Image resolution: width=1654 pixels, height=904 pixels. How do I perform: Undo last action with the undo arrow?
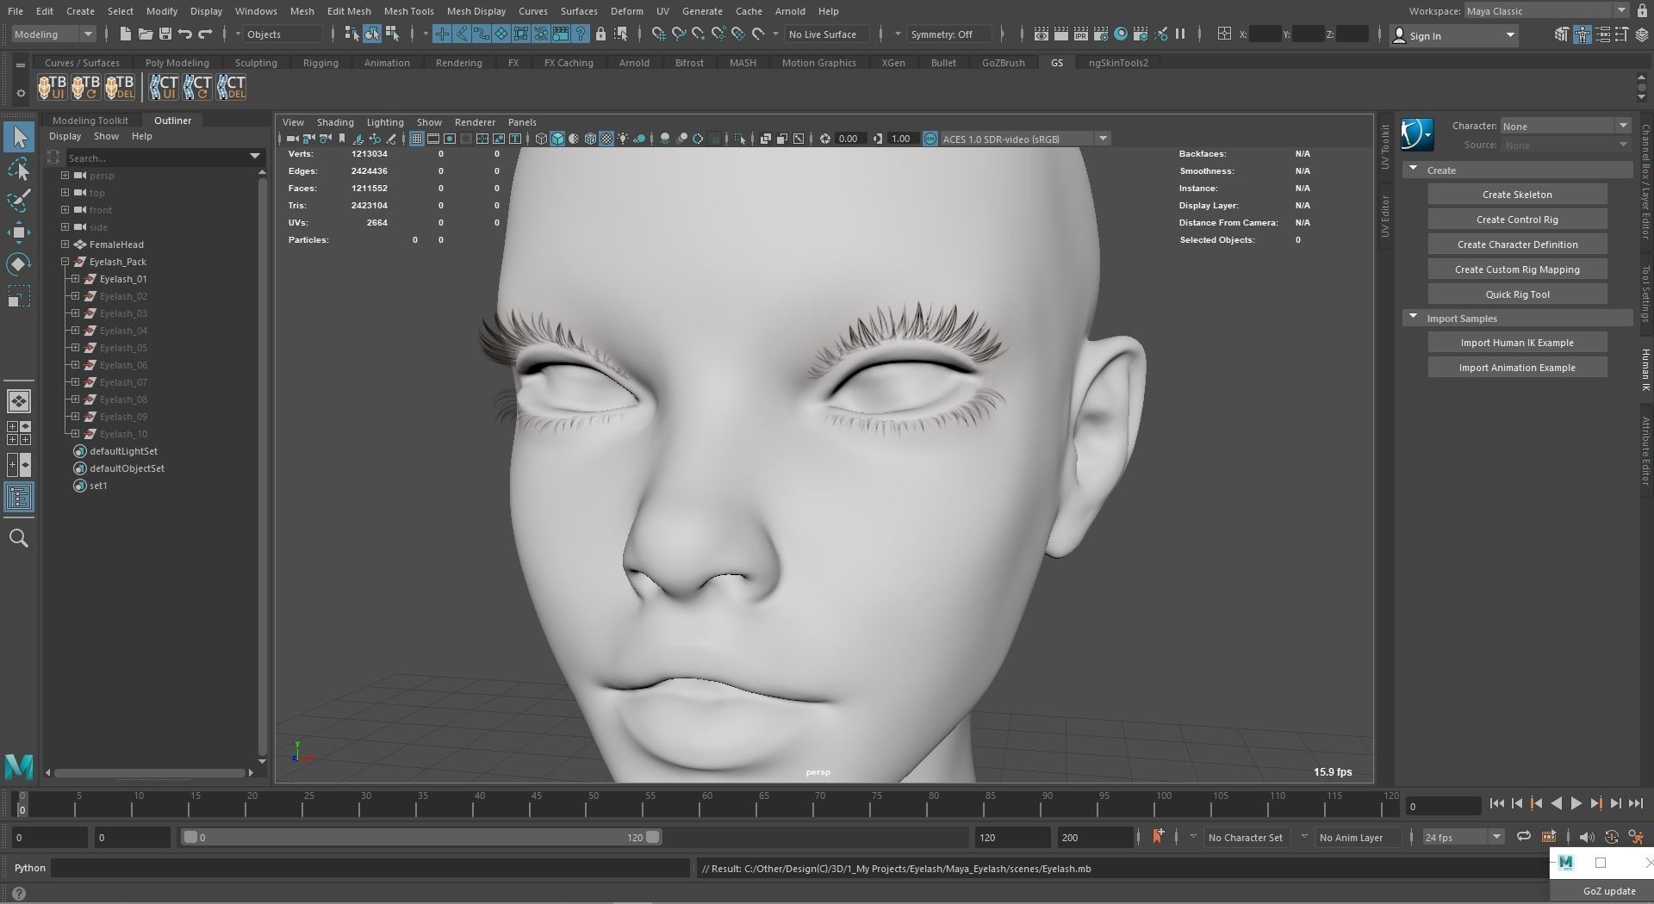tap(184, 34)
